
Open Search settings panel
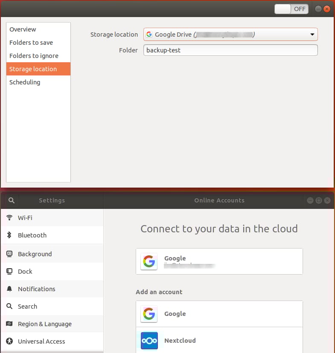(x=27, y=307)
